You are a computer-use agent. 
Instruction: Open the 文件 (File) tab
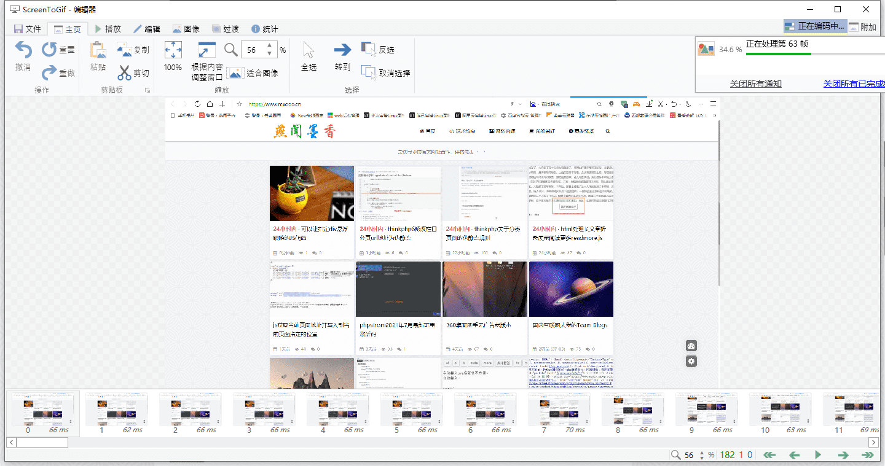[x=26, y=29]
